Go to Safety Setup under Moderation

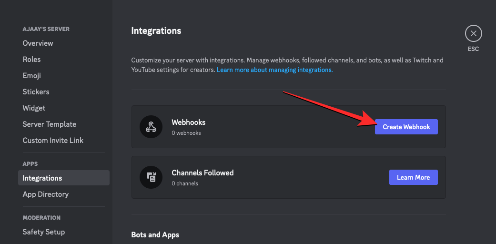coord(43,232)
